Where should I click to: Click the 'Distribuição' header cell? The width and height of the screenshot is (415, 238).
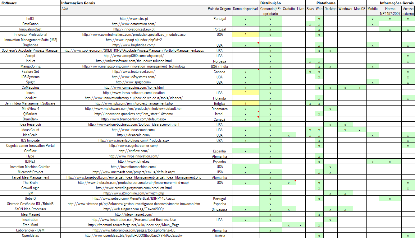271,3
